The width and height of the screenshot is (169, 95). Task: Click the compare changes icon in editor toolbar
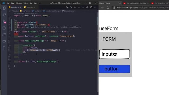point(67,7)
